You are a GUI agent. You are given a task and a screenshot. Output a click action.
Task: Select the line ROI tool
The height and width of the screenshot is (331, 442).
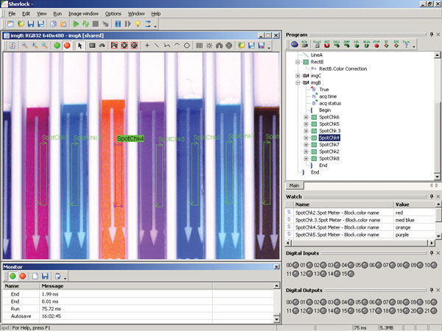tap(157, 46)
